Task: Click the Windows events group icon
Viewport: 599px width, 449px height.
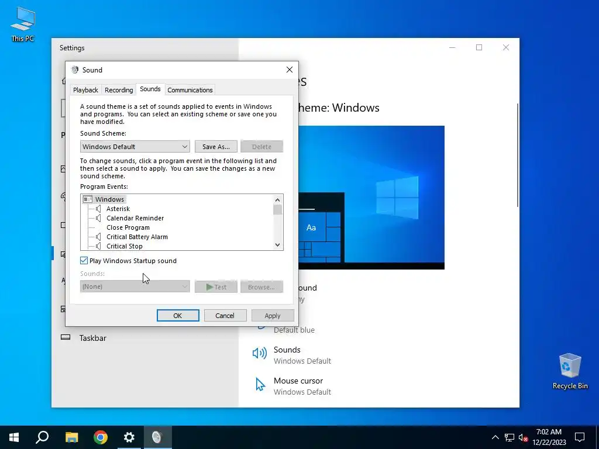Action: [88, 199]
